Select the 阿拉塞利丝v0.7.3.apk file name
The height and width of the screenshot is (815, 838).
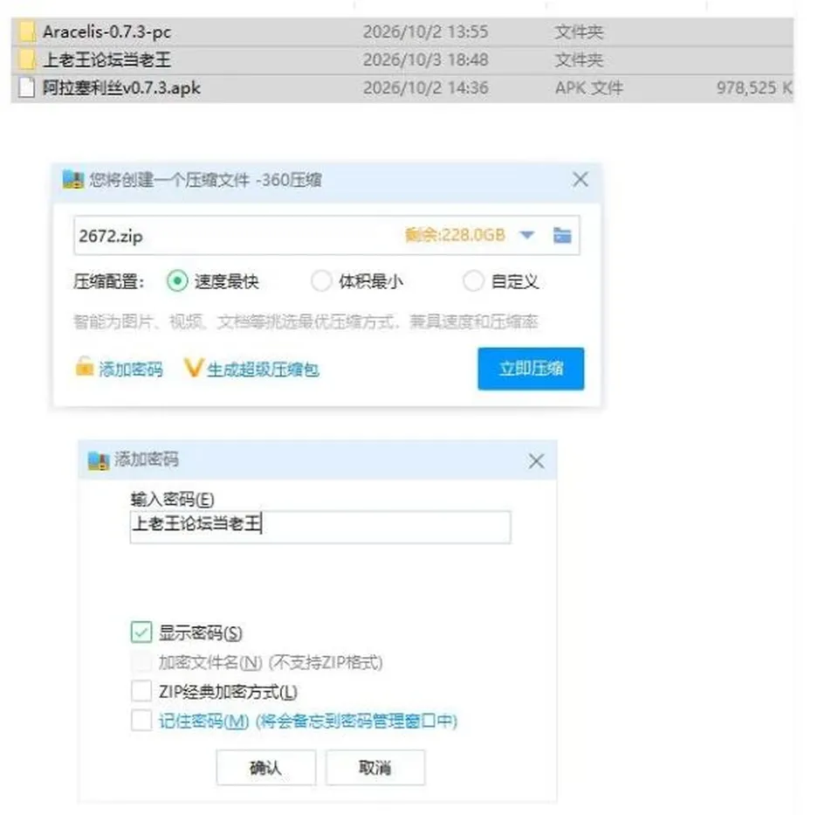(122, 87)
